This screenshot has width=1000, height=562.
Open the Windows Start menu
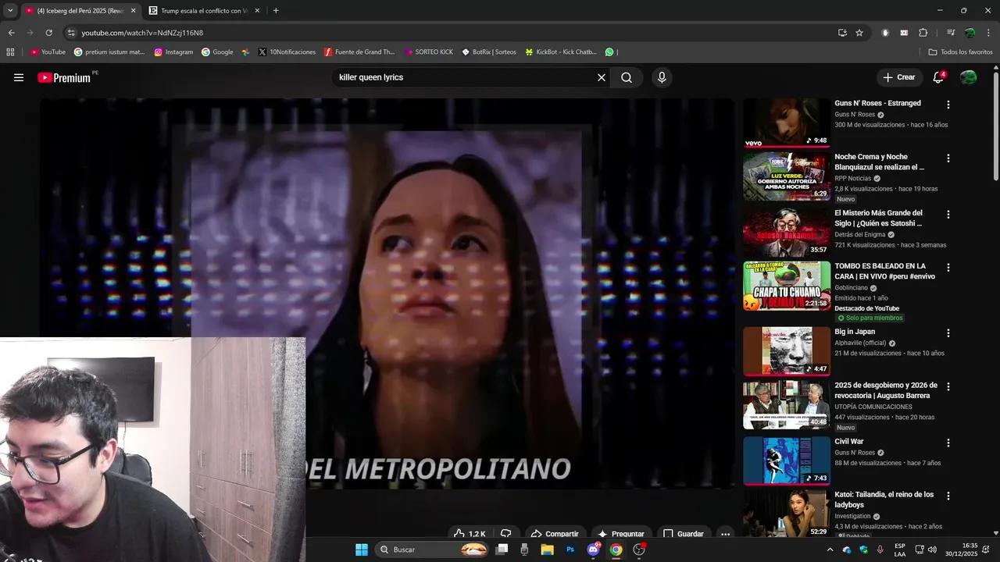(x=362, y=550)
